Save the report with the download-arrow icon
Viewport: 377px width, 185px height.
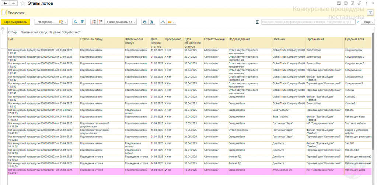pyautogui.click(x=163, y=22)
